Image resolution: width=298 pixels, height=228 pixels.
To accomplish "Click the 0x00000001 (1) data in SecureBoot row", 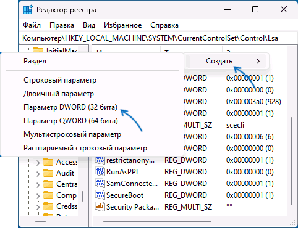I will [250, 195].
